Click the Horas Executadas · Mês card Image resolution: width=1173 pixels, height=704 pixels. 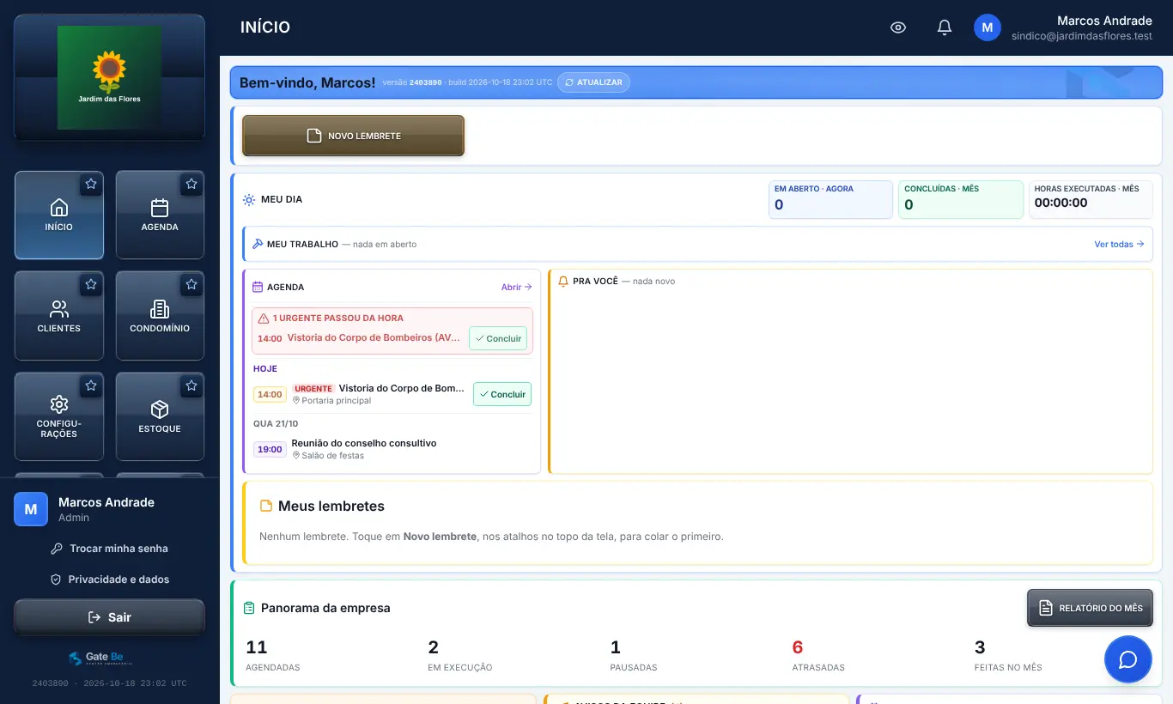[x=1091, y=199]
